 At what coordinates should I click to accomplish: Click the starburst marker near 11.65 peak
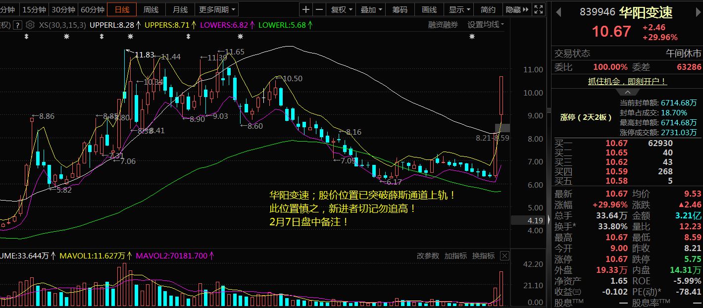(240, 37)
